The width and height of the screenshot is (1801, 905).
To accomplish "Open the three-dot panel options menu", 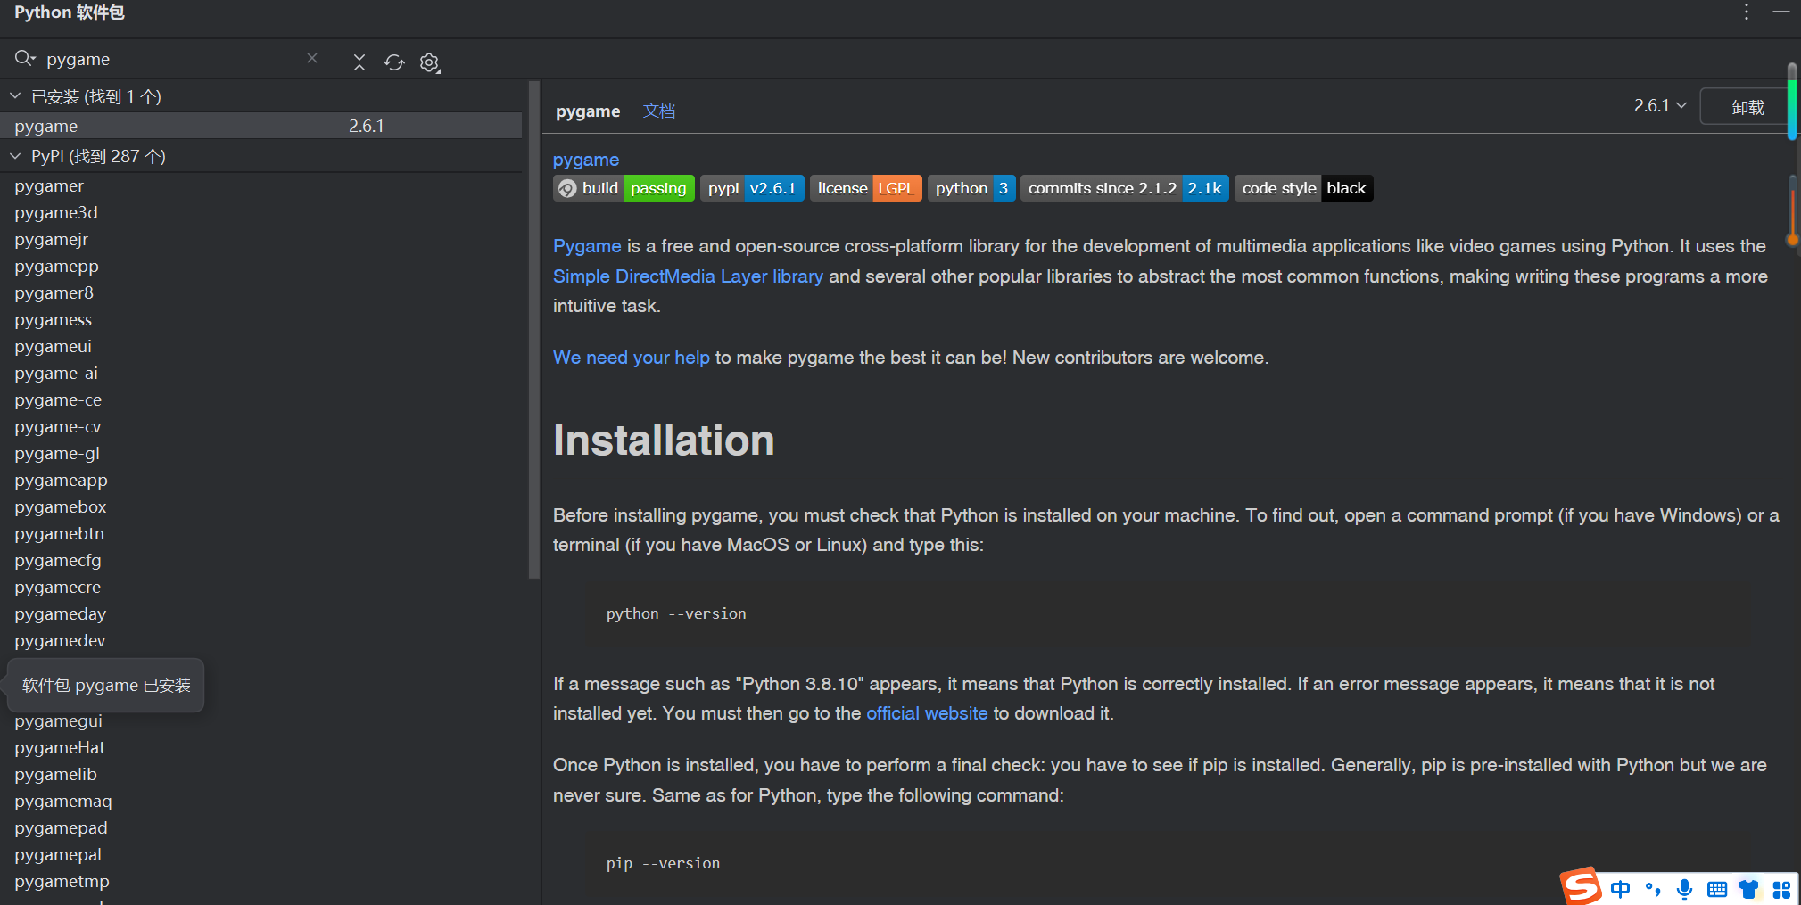I will 1747,12.
